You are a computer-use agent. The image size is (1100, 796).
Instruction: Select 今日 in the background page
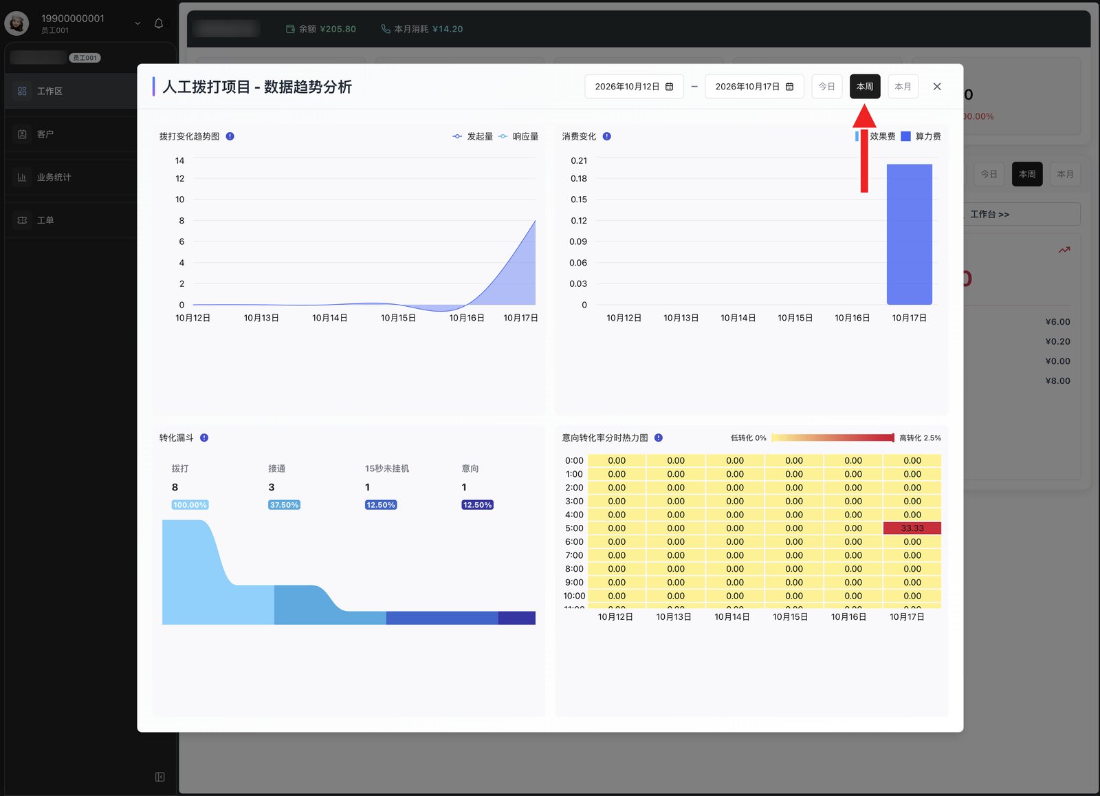pos(989,174)
